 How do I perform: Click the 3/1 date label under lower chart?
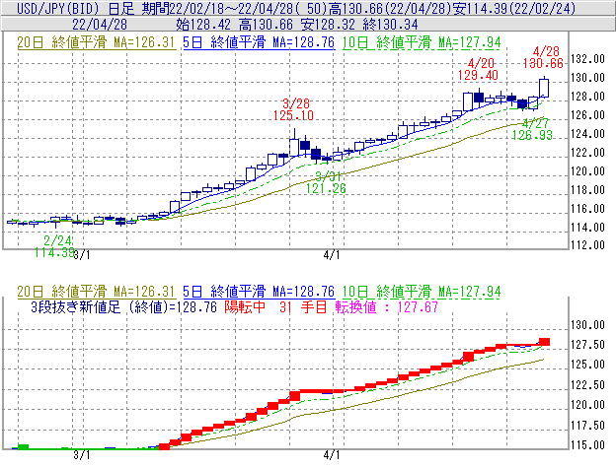point(82,455)
